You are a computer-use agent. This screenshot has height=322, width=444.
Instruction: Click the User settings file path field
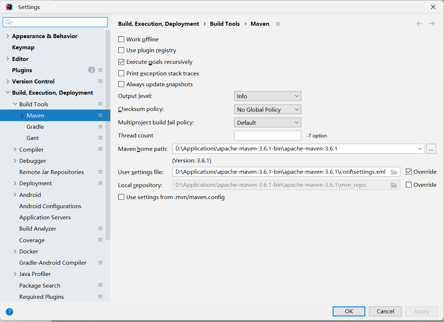coord(286,172)
